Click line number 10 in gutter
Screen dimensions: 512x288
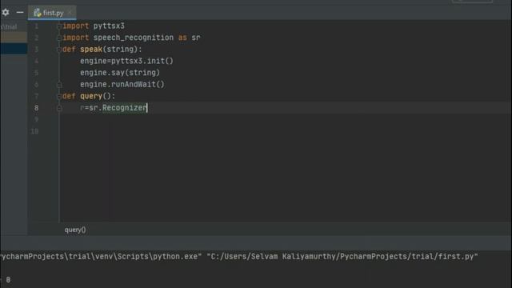pyautogui.click(x=34, y=131)
